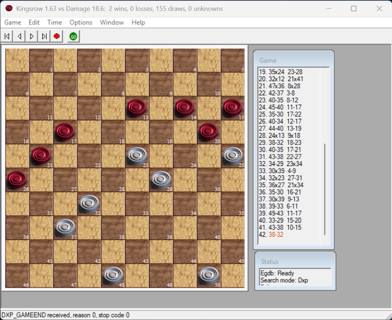Open the Help menu
This screenshot has height=320, width=392.
pyautogui.click(x=138, y=22)
